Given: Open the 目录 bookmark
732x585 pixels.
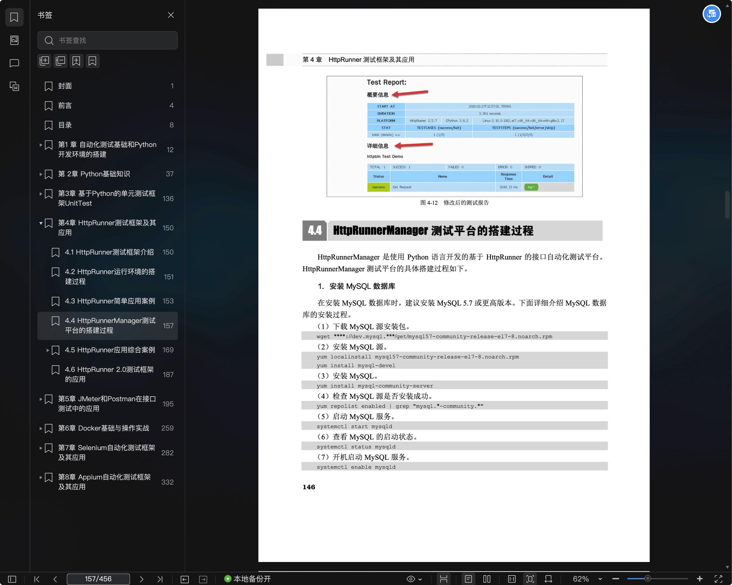Looking at the screenshot, I should 108,125.
